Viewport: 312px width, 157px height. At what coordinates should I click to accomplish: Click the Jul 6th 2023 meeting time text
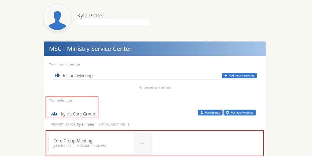[x=79, y=146]
